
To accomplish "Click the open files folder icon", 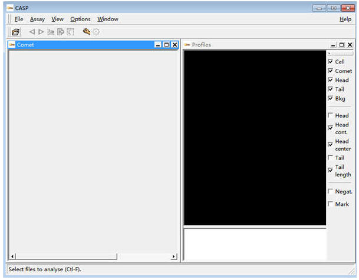I will coord(16,32).
